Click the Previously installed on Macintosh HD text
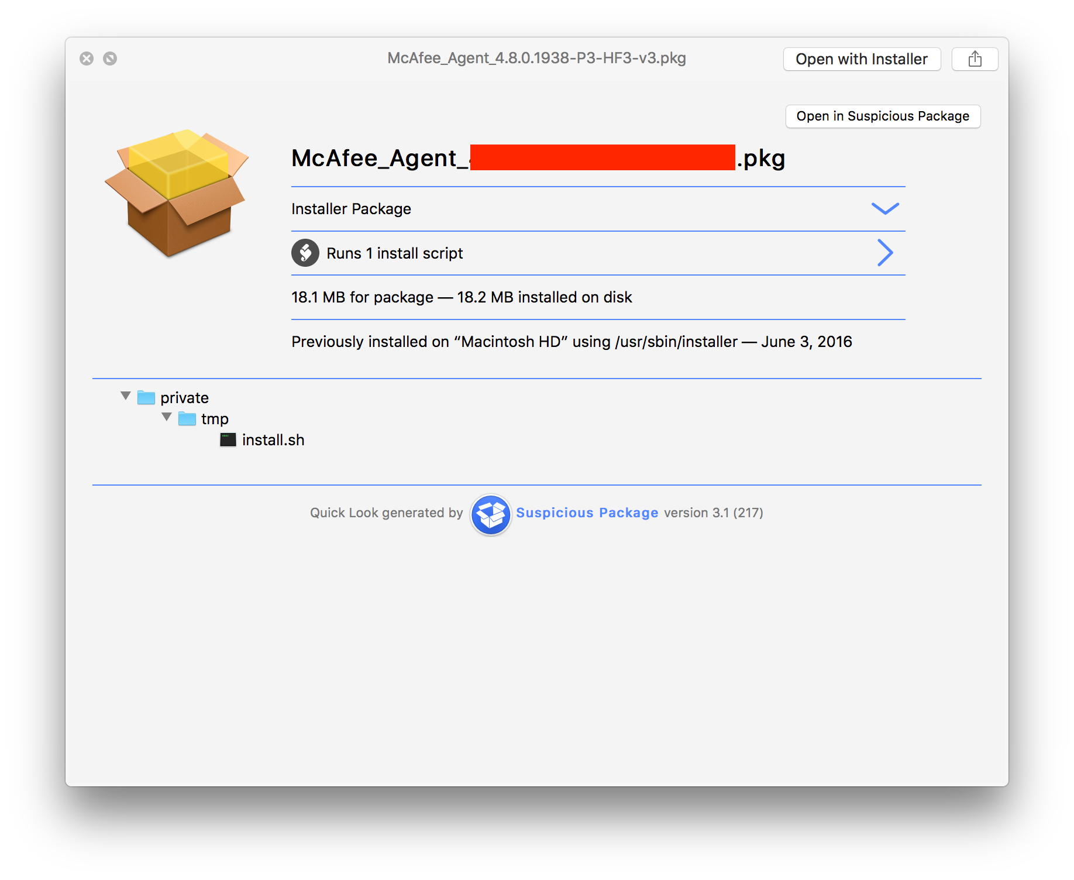The image size is (1074, 880). point(572,342)
